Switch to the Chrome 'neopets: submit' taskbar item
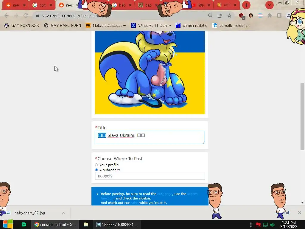 (55, 225)
